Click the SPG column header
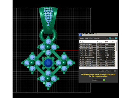The width and height of the screenshot is (131, 98). pyautogui.click(x=113, y=42)
